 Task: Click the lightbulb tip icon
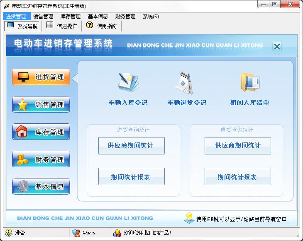[x=189, y=218]
